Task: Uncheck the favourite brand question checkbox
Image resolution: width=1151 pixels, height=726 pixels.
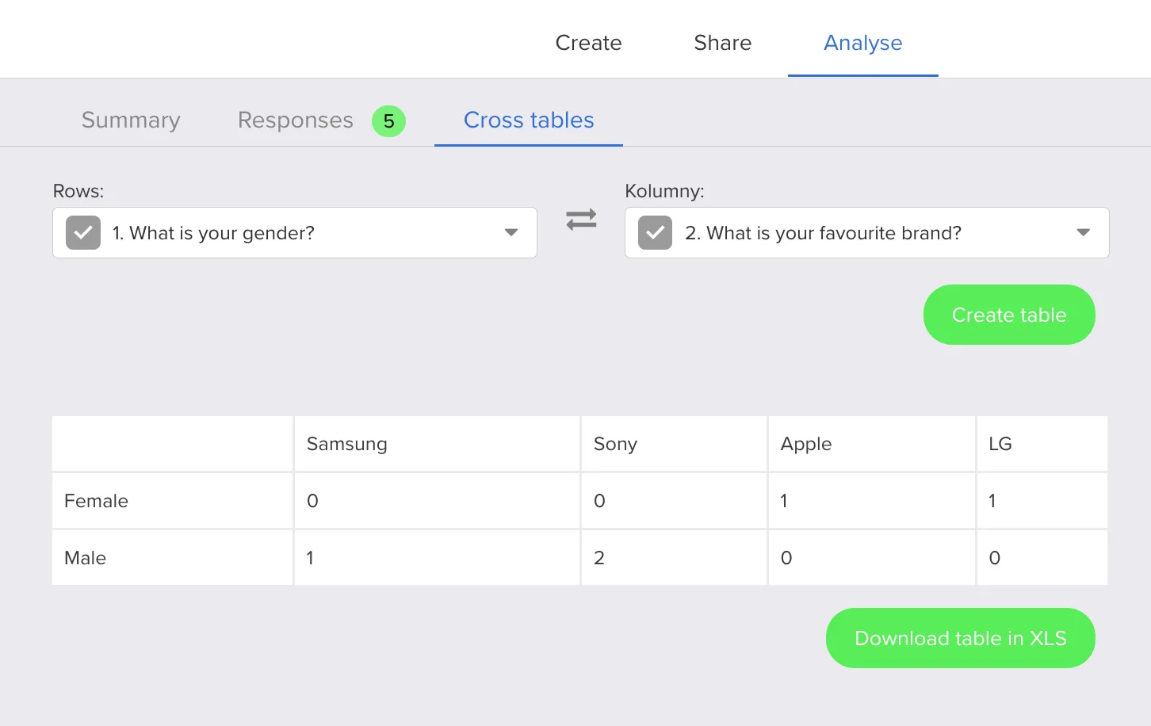Action: [x=654, y=232]
